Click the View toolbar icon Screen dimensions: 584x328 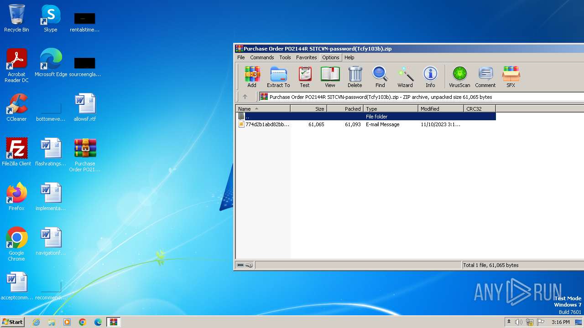click(330, 77)
